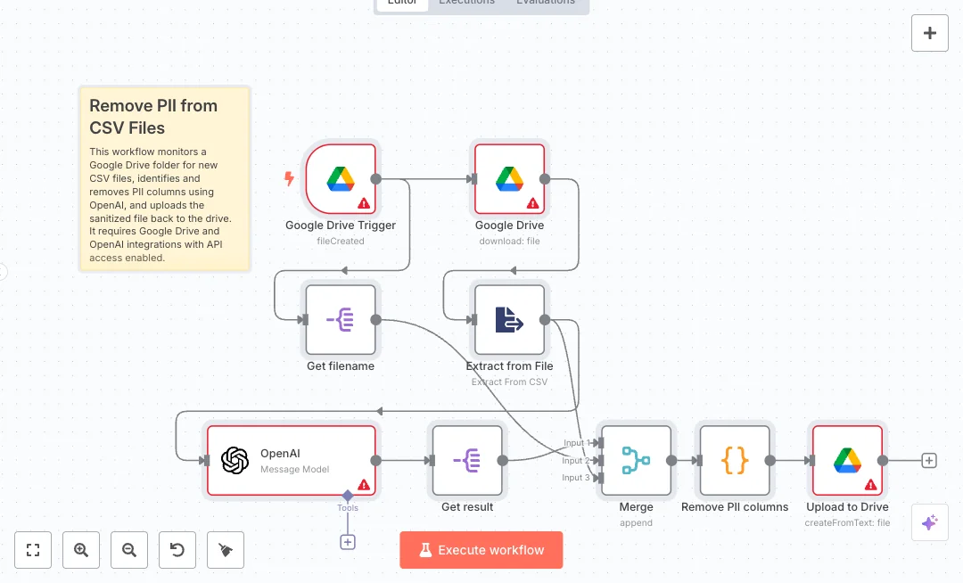Image resolution: width=963 pixels, height=583 pixels.
Task: Open the Extract from File node
Action: tap(509, 319)
